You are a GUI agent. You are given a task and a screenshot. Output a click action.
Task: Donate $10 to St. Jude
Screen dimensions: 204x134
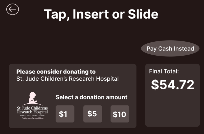tap(120, 114)
